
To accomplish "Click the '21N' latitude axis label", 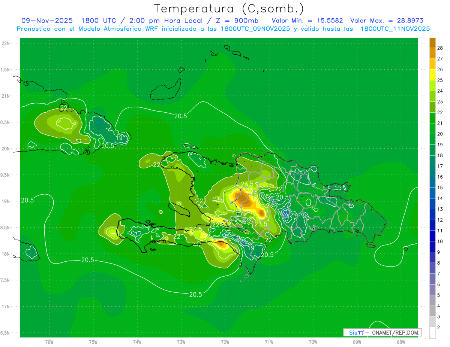I will (x=6, y=96).
